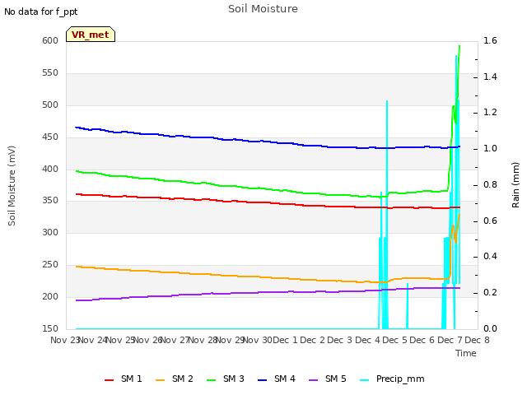This screenshot has width=527, height=395.
Task: Click the cyan Precip_mm legend swatch
Action: click(364, 380)
